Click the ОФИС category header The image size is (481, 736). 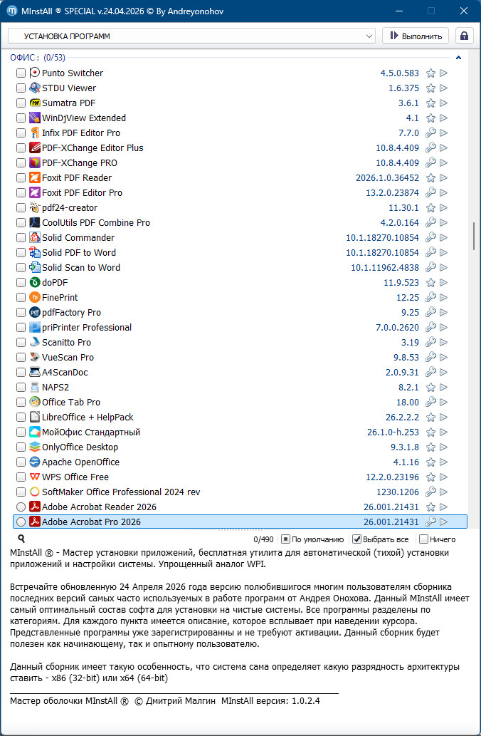coord(24,58)
